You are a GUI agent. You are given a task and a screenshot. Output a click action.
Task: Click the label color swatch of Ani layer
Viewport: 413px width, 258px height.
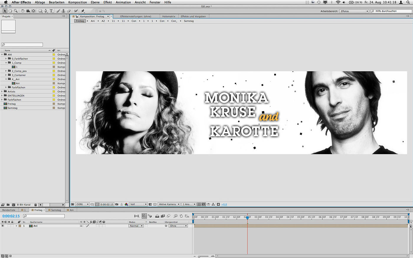click(x=20, y=226)
